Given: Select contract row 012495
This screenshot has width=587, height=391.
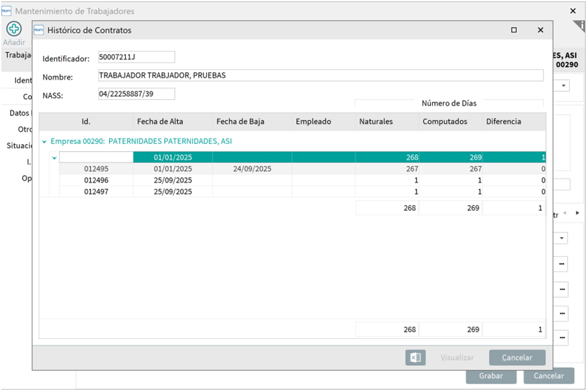Looking at the screenshot, I should point(96,169).
